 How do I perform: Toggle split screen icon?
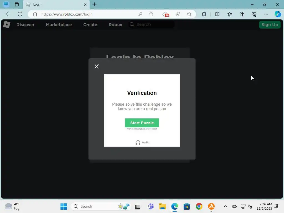pyautogui.click(x=217, y=14)
